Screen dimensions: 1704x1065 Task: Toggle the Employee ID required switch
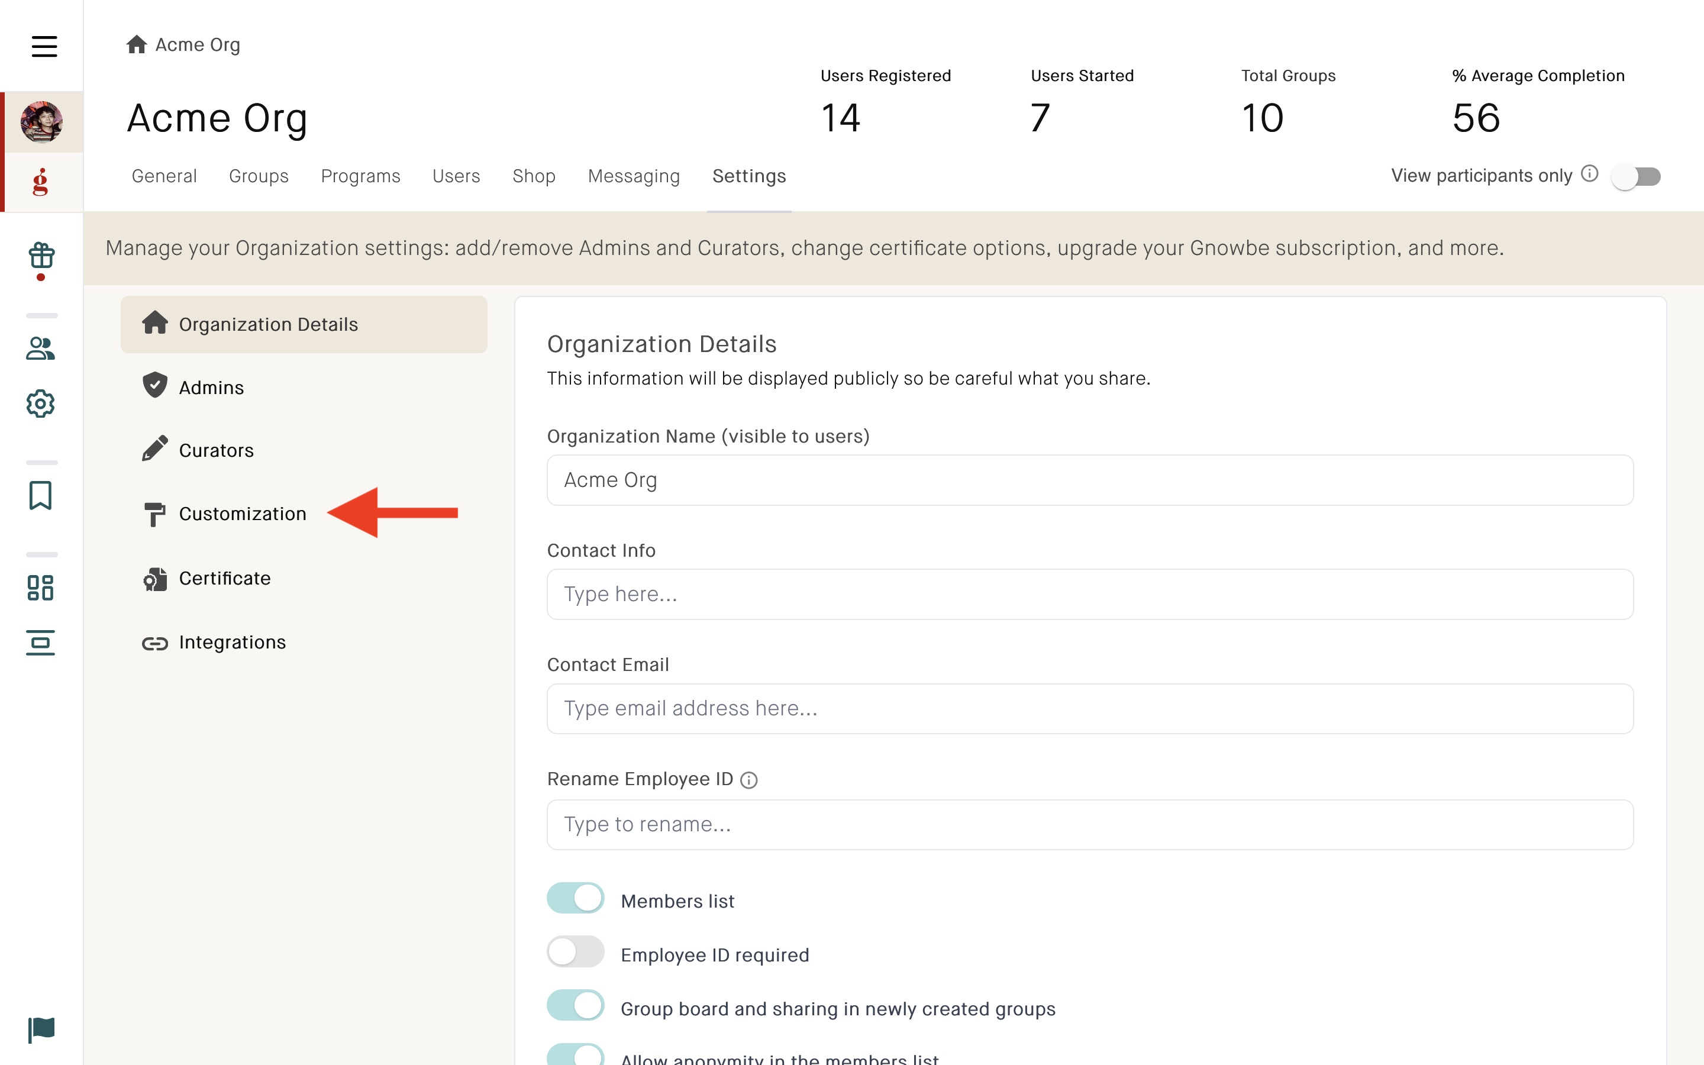(x=576, y=951)
